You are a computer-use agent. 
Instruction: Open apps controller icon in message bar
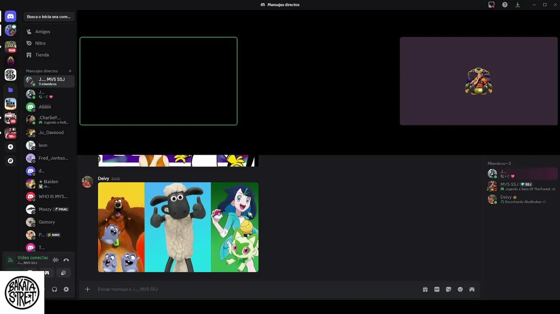pos(472,289)
